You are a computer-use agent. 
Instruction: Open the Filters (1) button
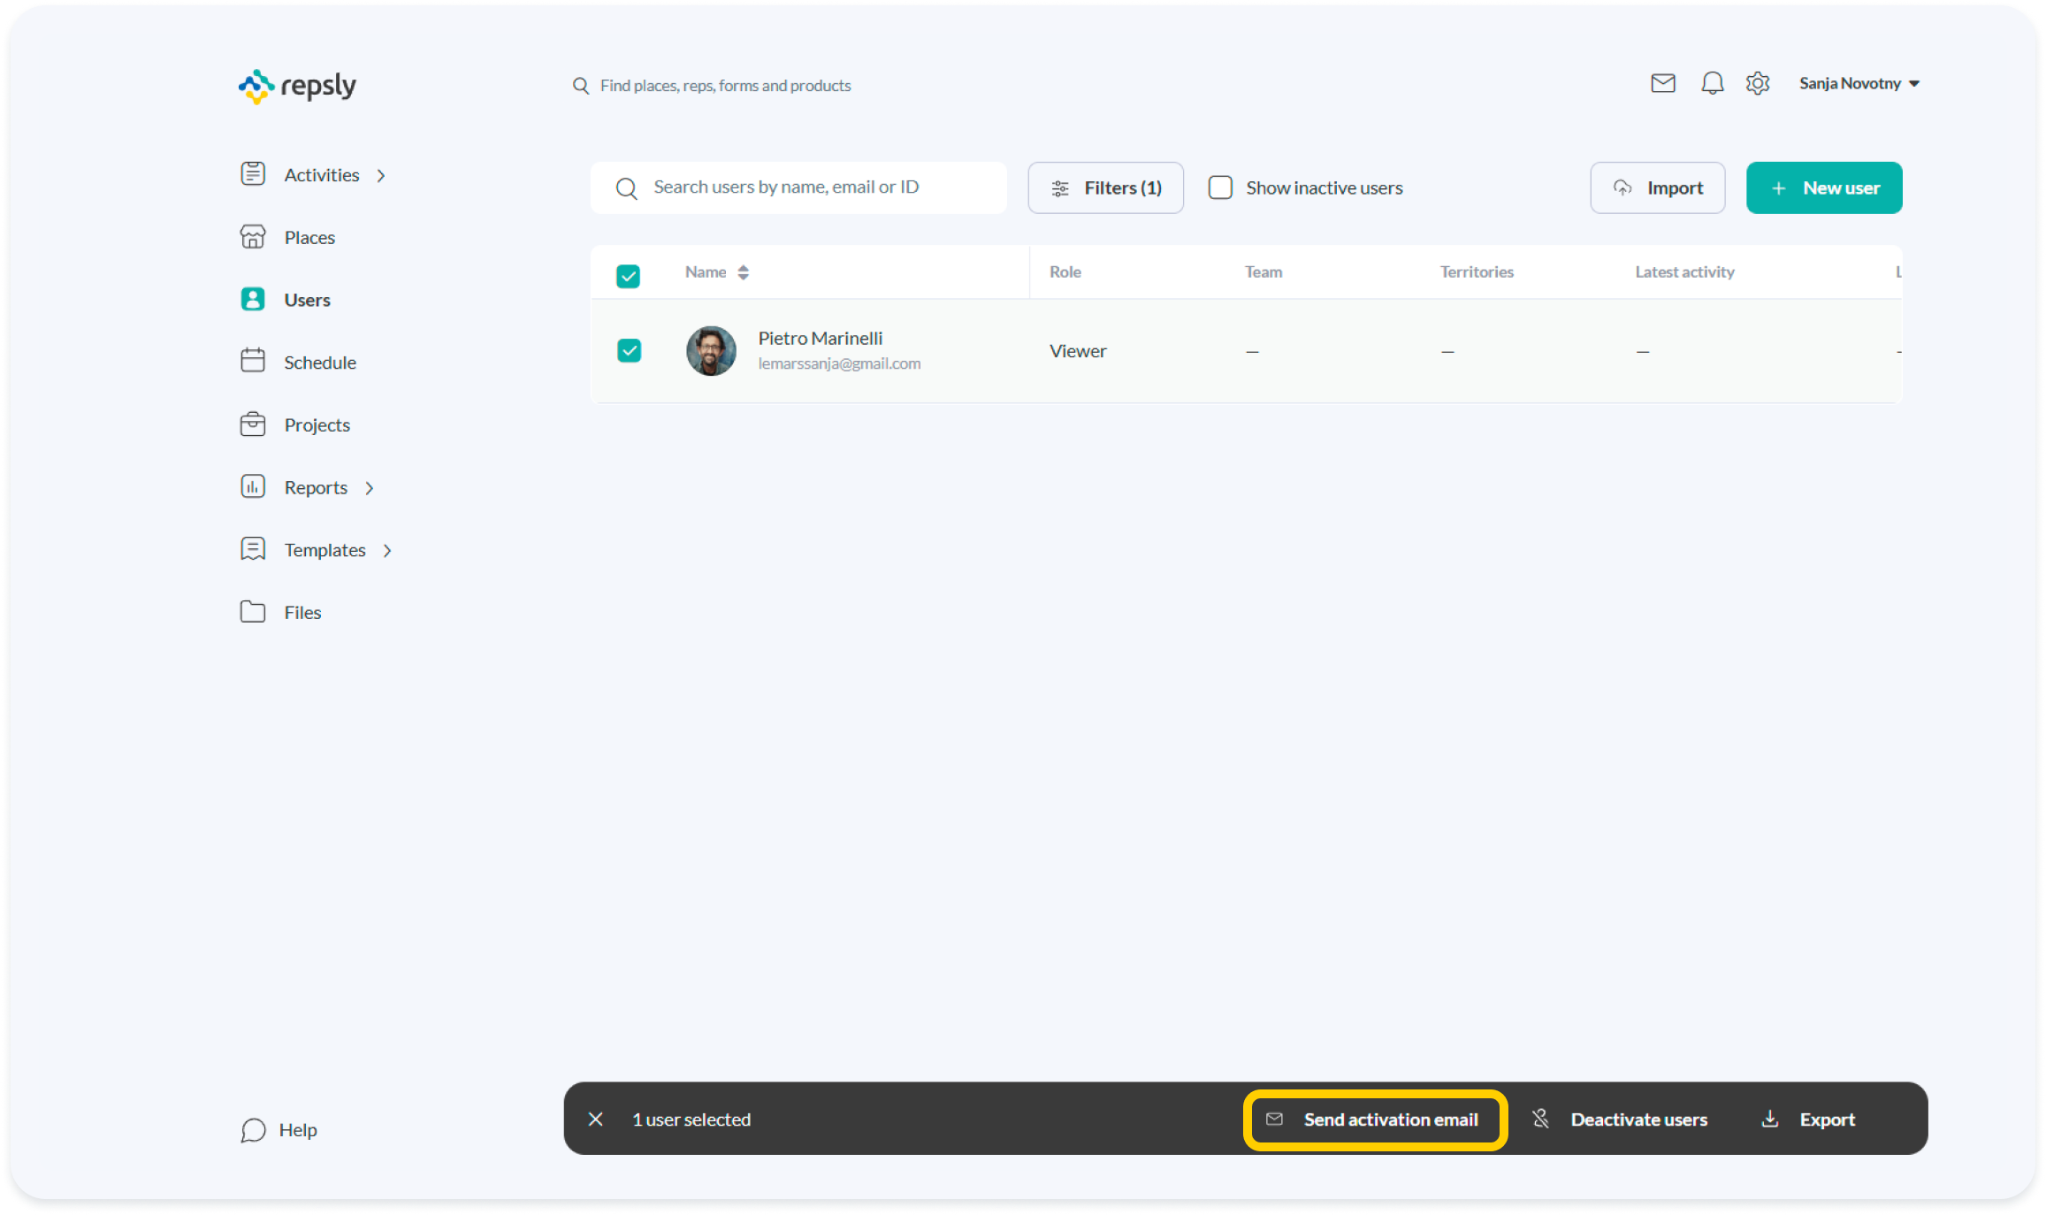(x=1105, y=187)
